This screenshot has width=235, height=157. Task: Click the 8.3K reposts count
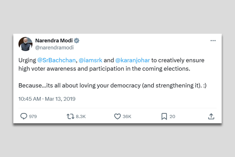(81, 117)
